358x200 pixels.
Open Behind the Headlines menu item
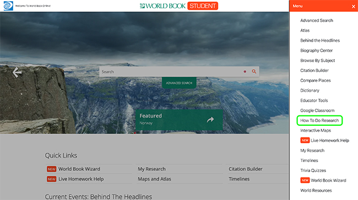(320, 41)
